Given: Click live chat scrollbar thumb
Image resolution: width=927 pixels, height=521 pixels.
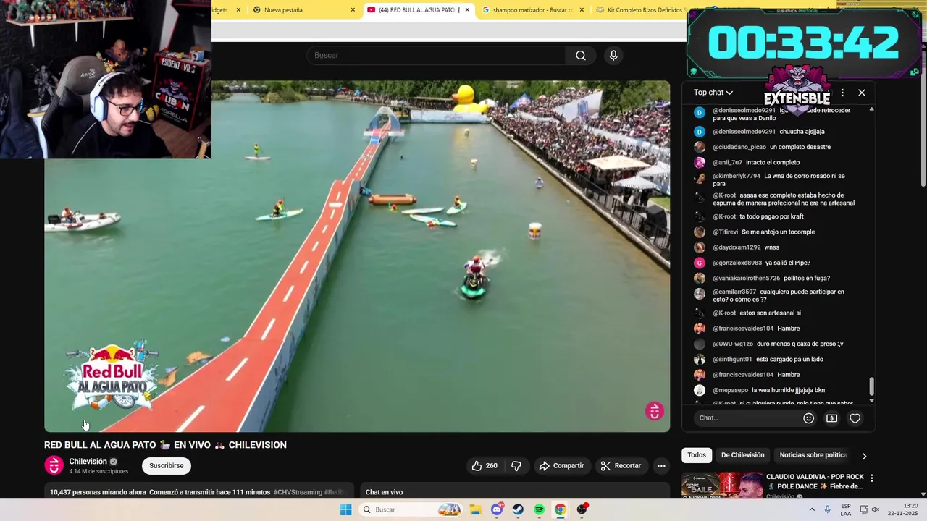Looking at the screenshot, I should point(871,387).
